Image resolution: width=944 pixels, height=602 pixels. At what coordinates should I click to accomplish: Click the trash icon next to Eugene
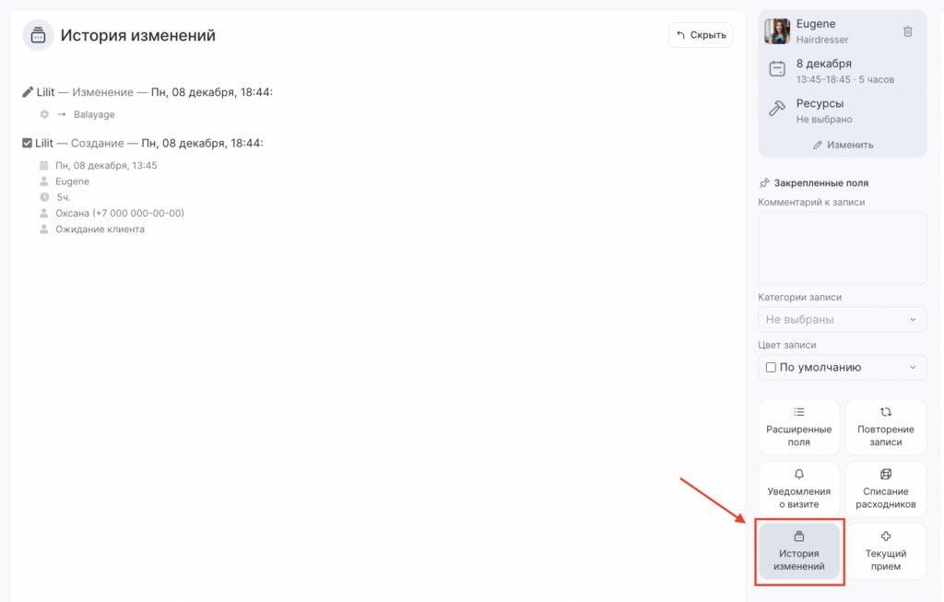point(907,31)
